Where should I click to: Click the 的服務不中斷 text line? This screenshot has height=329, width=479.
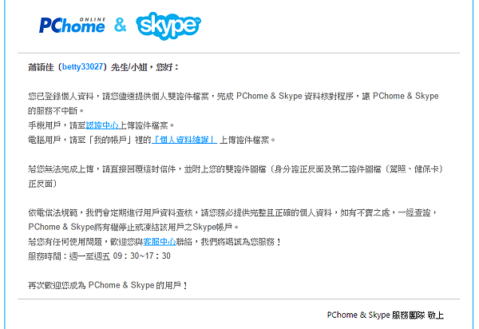[56, 110]
